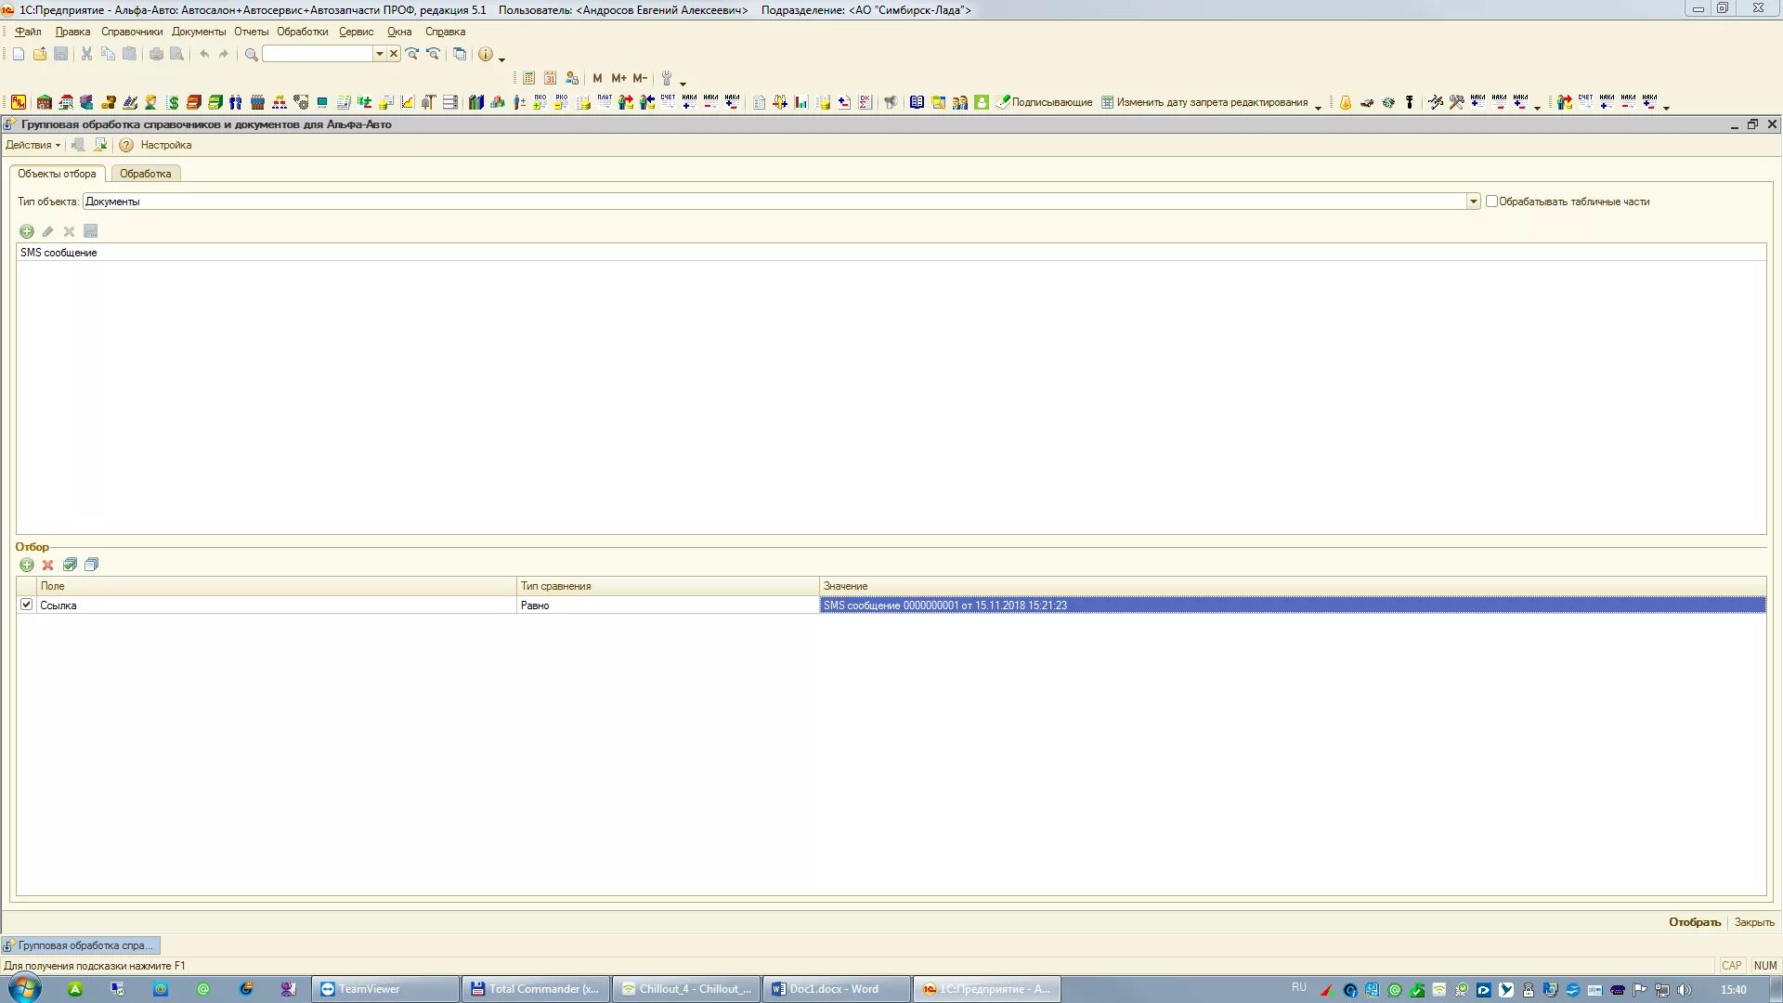
Task: Click the green add object button above the SMS list
Action: pos(27,231)
